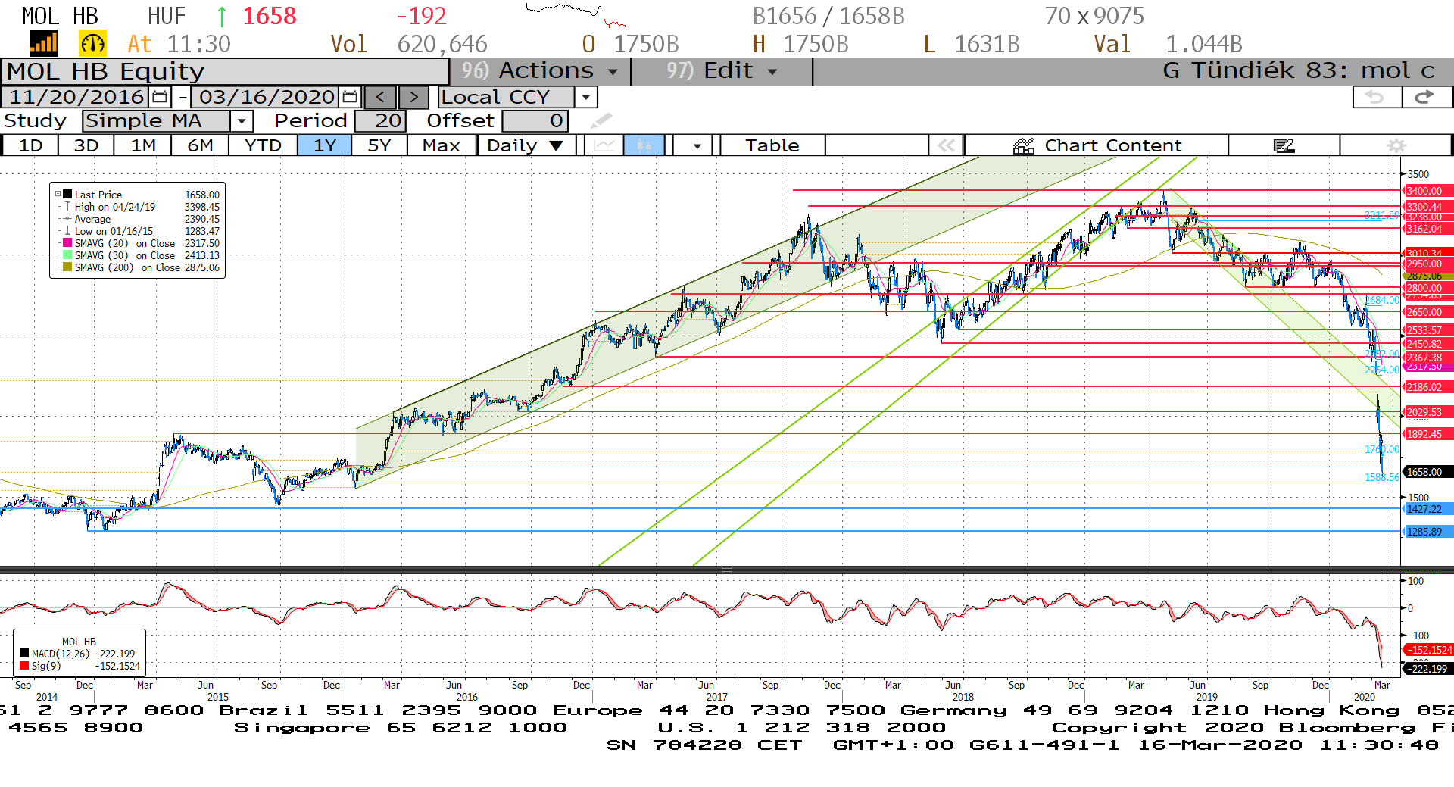
Task: Click the 1285.89 blue support level label
Action: (1427, 532)
